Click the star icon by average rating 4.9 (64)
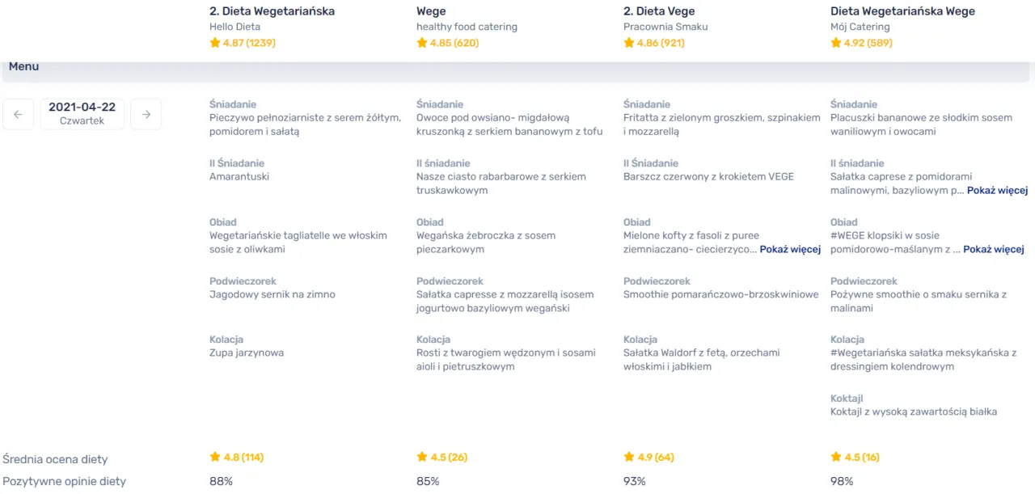The width and height of the screenshot is (1035, 494). [x=629, y=457]
